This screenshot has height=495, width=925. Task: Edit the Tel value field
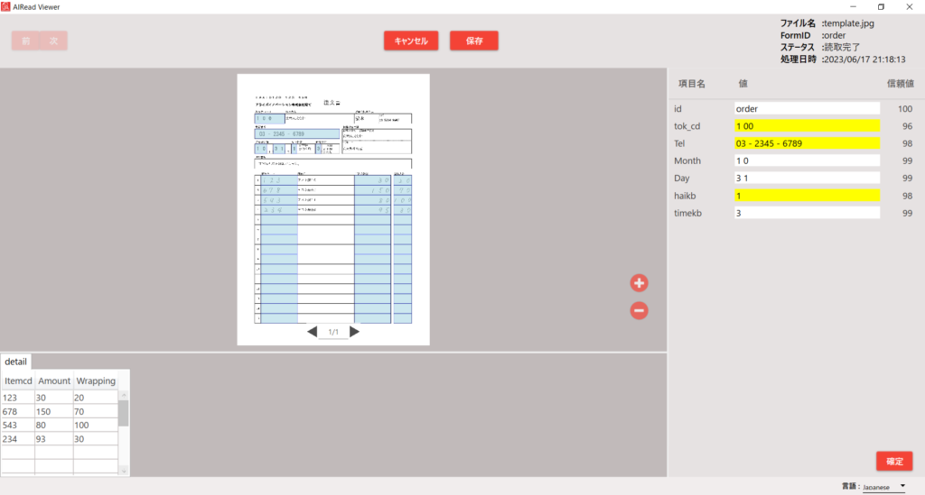point(807,143)
